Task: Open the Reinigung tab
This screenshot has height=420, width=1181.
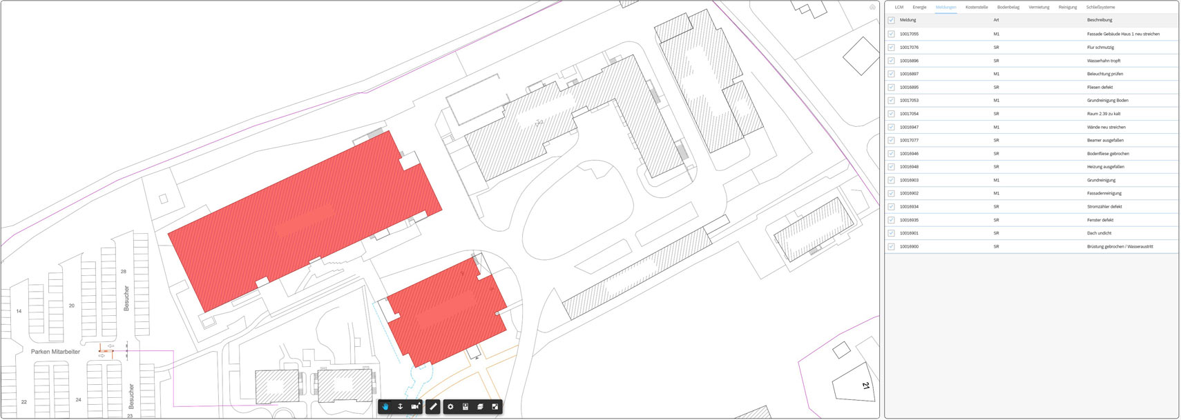Action: tap(1067, 7)
